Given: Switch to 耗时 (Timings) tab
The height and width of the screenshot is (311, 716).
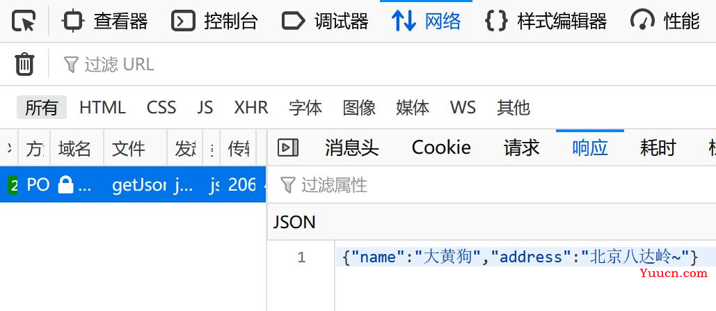Looking at the screenshot, I should [658, 147].
